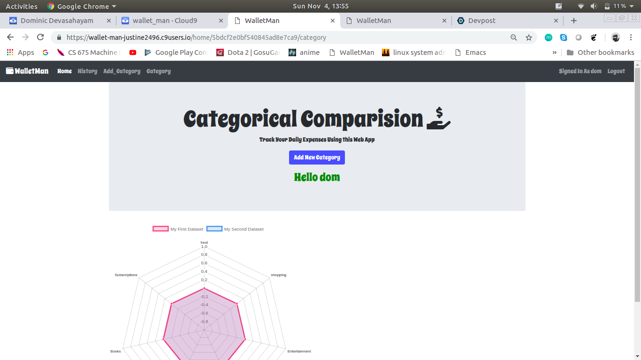Open Dota 2 GosuGamers bookmark
The width and height of the screenshot is (641, 360).
pos(248,52)
